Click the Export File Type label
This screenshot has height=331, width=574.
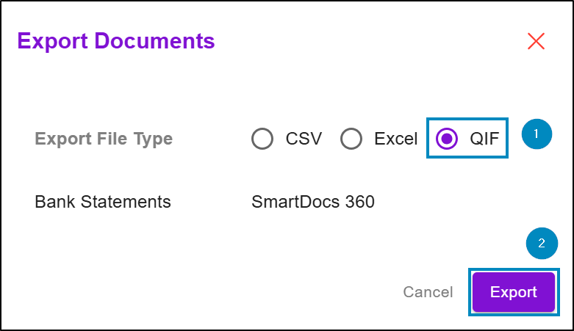(x=104, y=139)
